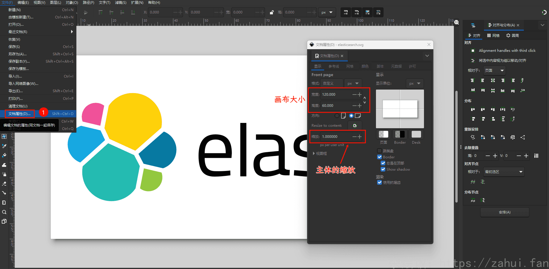Click the Desk color swatch

click(416, 134)
